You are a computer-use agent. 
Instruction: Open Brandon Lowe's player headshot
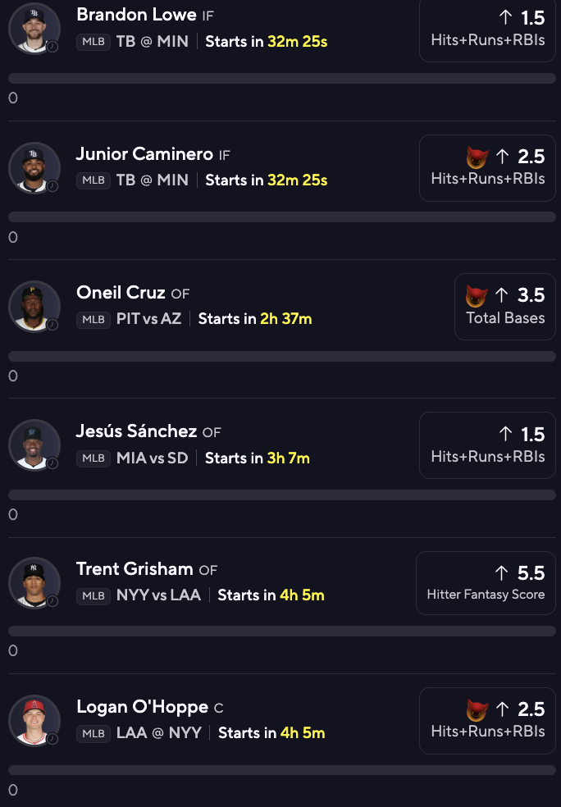(34, 28)
